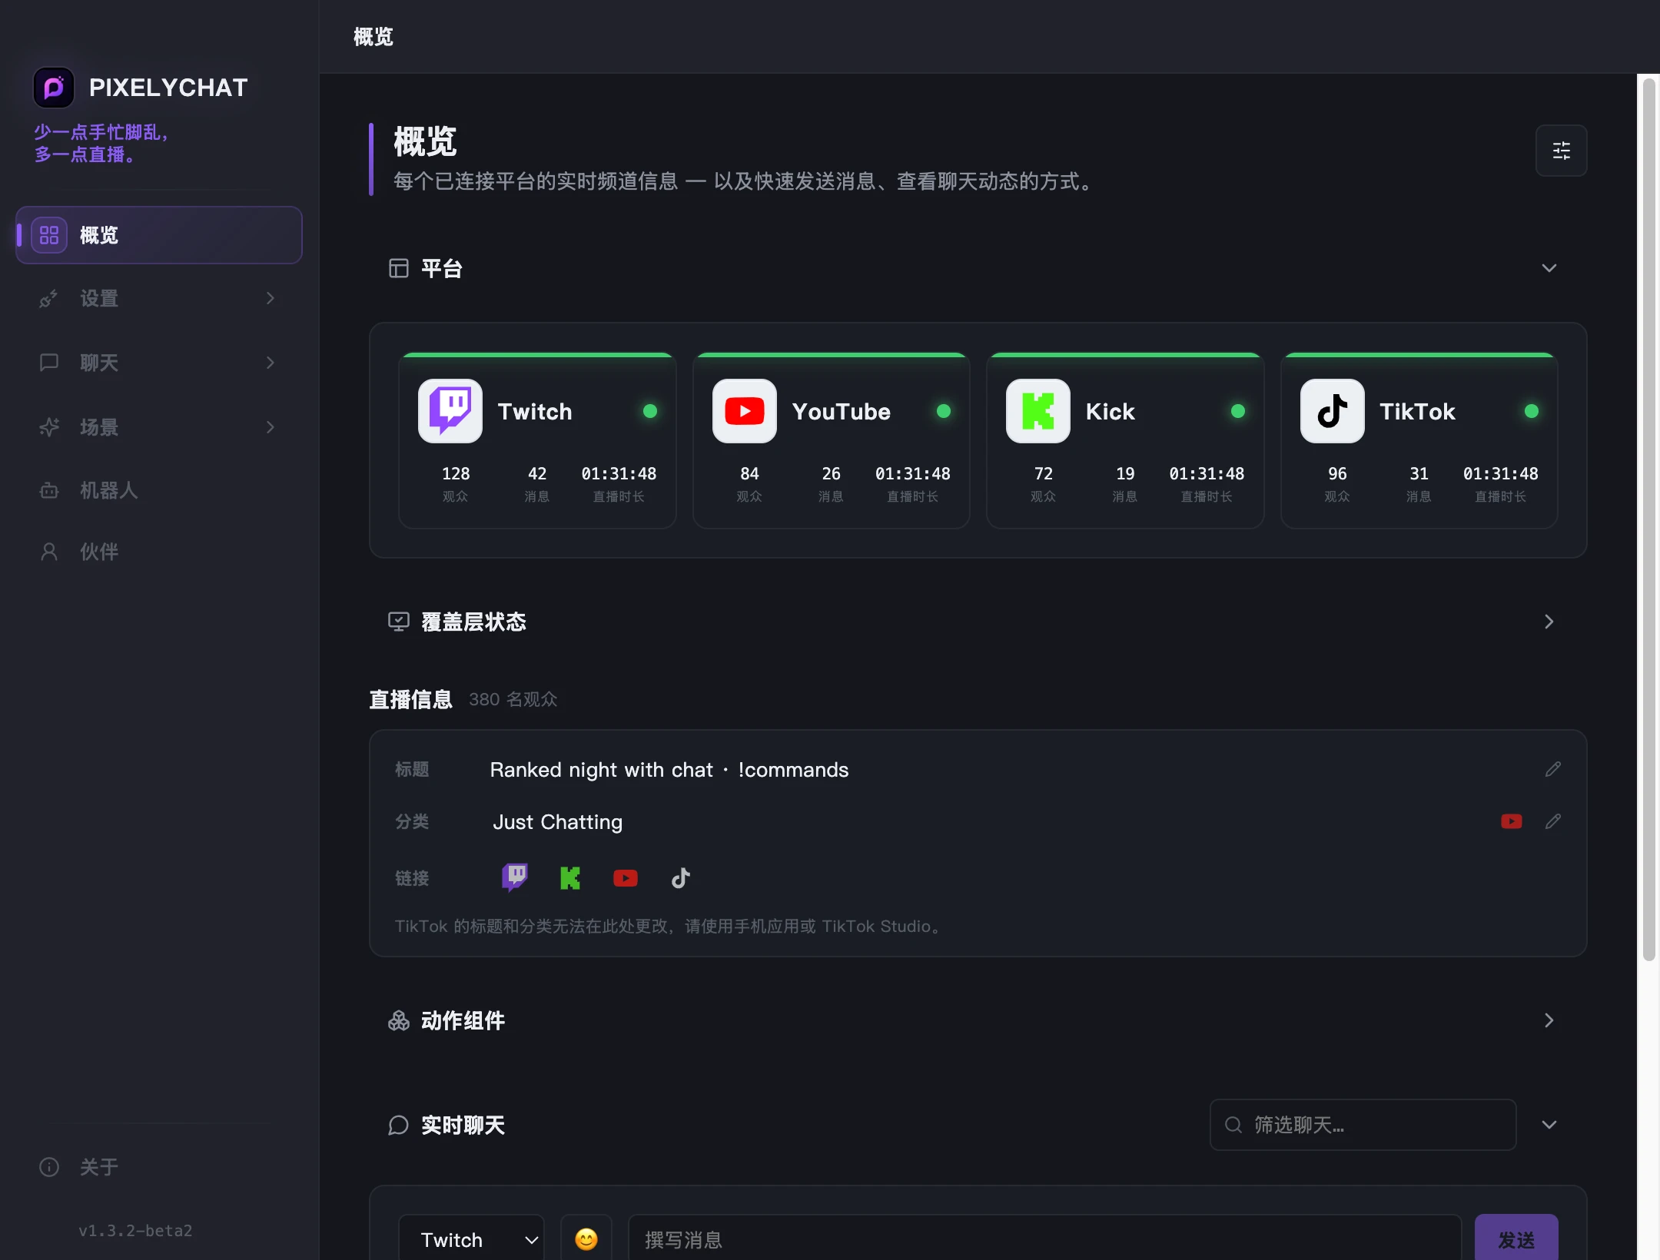Click the '380 名观众' viewer count
Image resolution: width=1660 pixels, height=1260 pixels.
coord(513,699)
